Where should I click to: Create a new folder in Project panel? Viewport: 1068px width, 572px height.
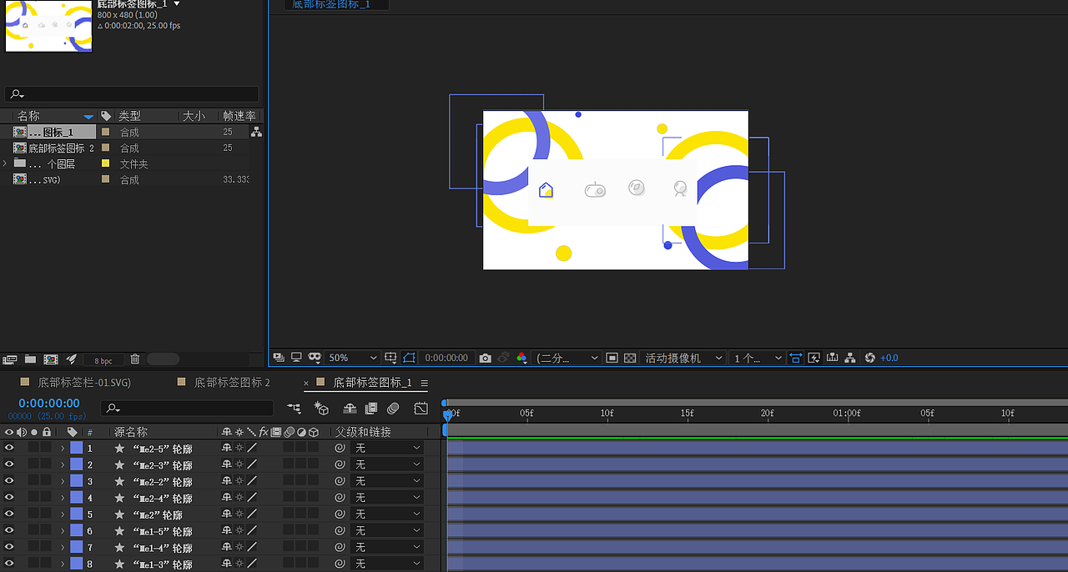point(30,359)
